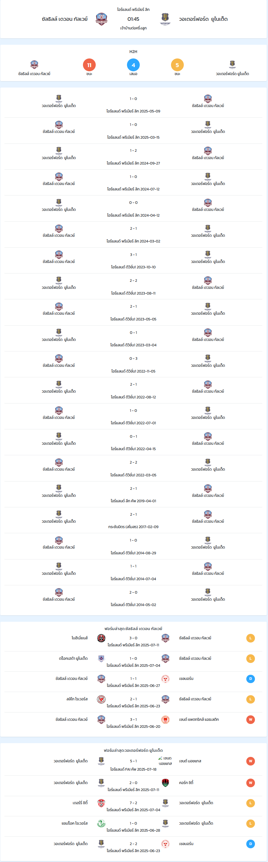This screenshot has height=862, width=268.
Task: Click the H2H section heading
Action: pos(133,51)
